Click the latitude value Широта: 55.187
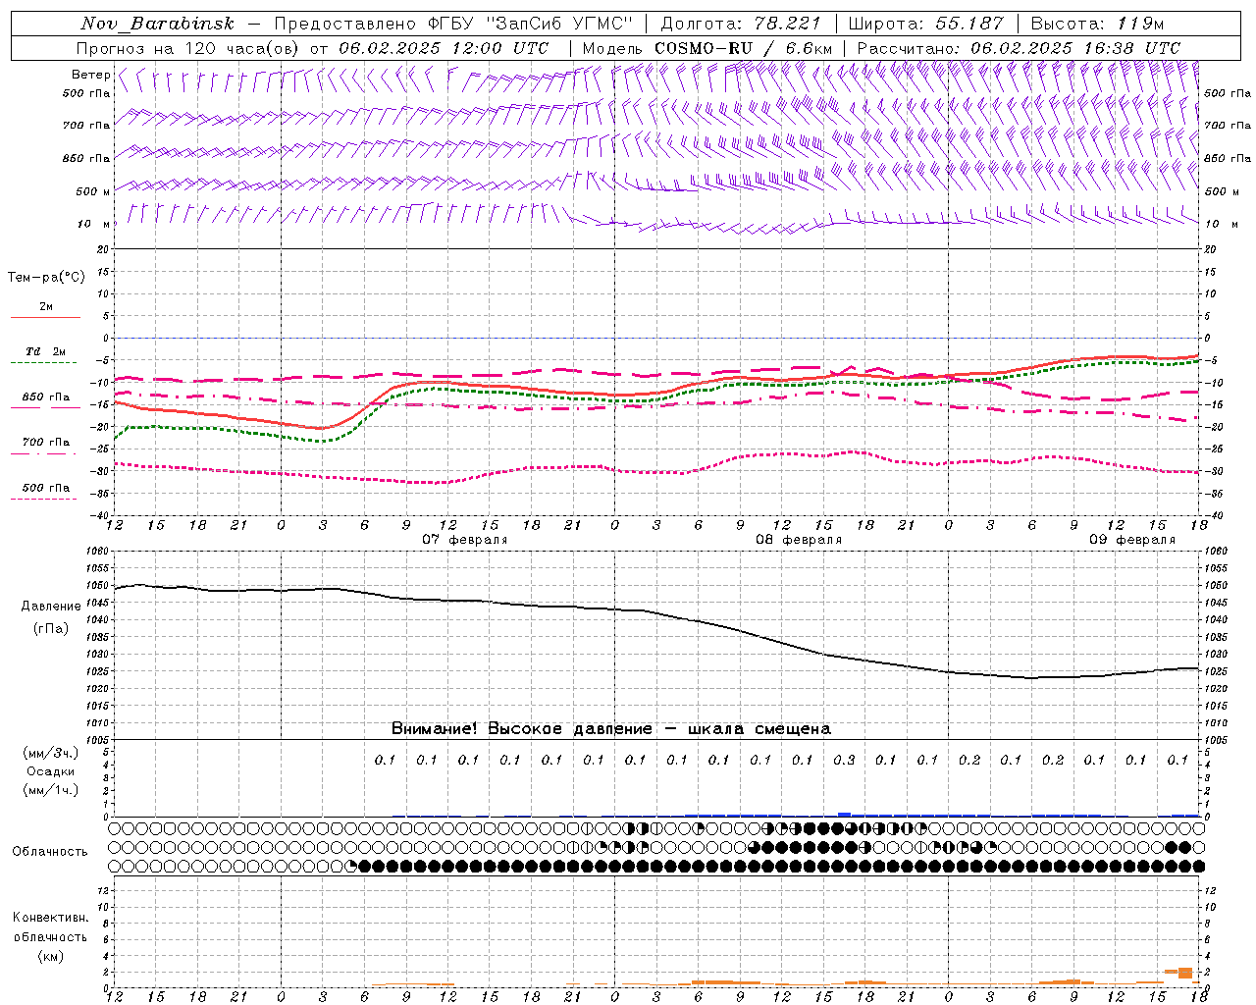1256x1005 pixels. pyautogui.click(x=925, y=24)
